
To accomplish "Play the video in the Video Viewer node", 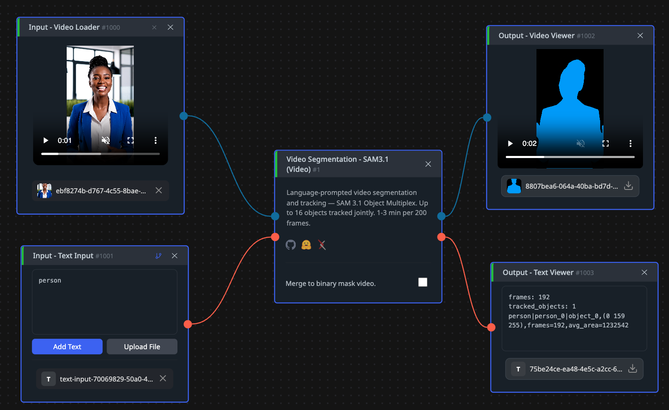I will [510, 143].
